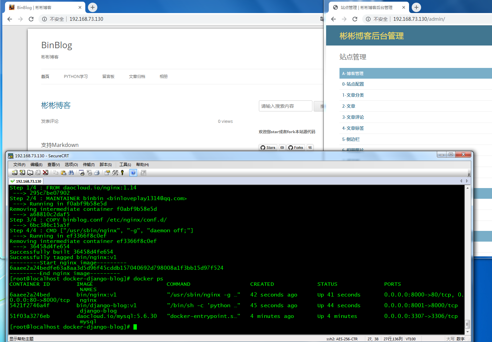This screenshot has height=342, width=492.
Task: Open the 彬彬博客 post title link
Action: point(56,105)
